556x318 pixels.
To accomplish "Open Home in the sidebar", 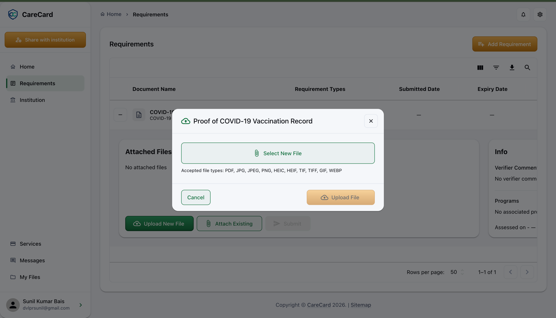I will tap(45, 67).
